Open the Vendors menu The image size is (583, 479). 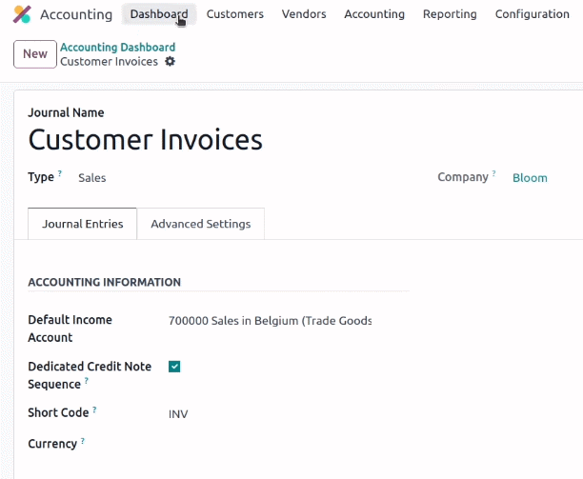tap(304, 14)
